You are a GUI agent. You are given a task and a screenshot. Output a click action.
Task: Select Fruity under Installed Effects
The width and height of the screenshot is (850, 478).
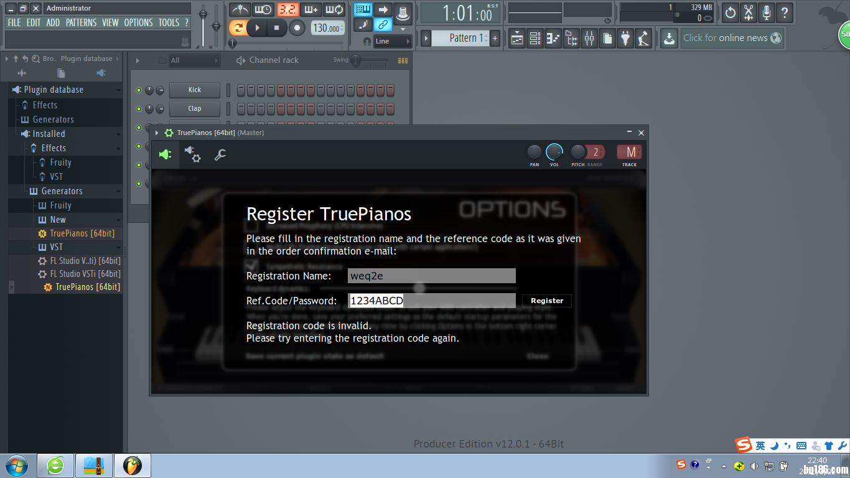(60, 162)
